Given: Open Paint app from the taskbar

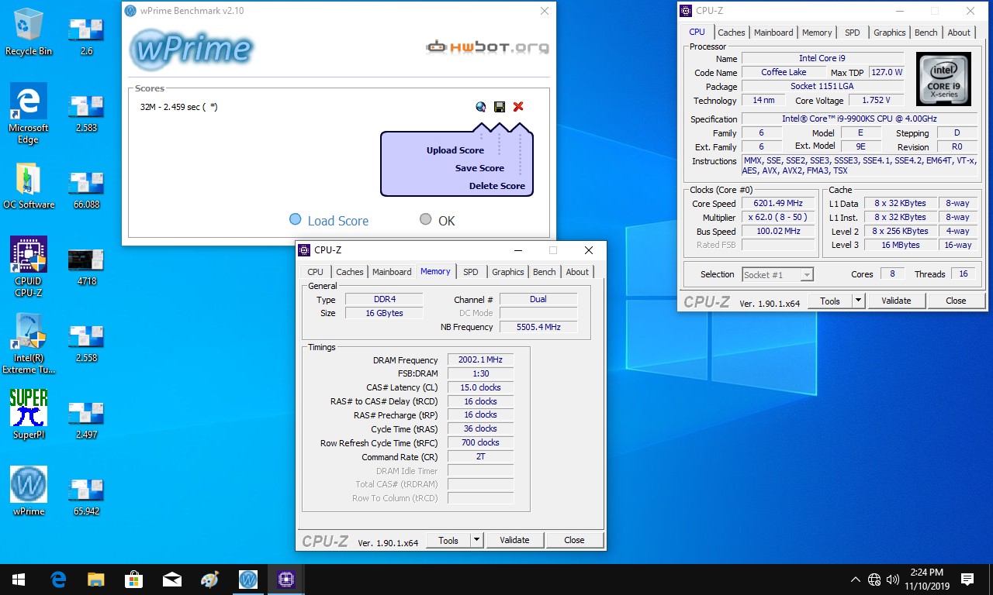Looking at the screenshot, I should [x=210, y=580].
